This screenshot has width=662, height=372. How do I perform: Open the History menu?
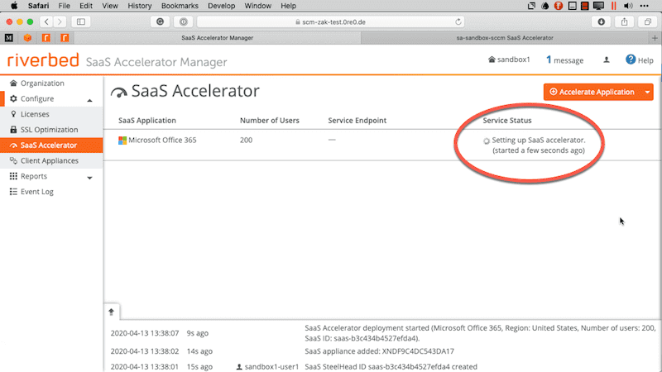click(x=139, y=6)
